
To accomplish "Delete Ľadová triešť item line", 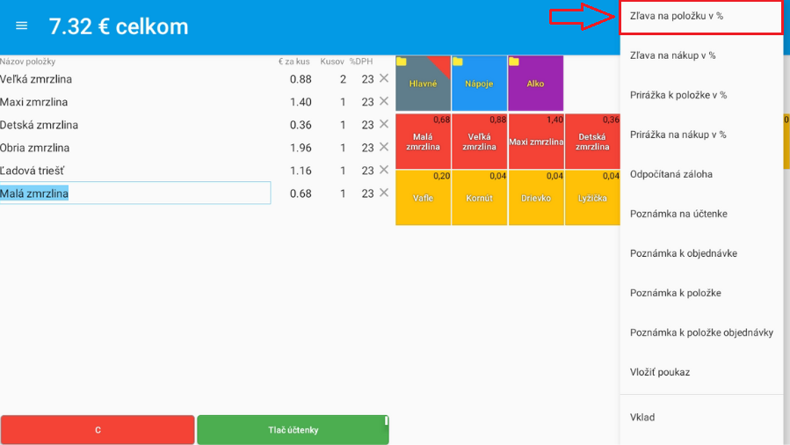I will coord(383,171).
